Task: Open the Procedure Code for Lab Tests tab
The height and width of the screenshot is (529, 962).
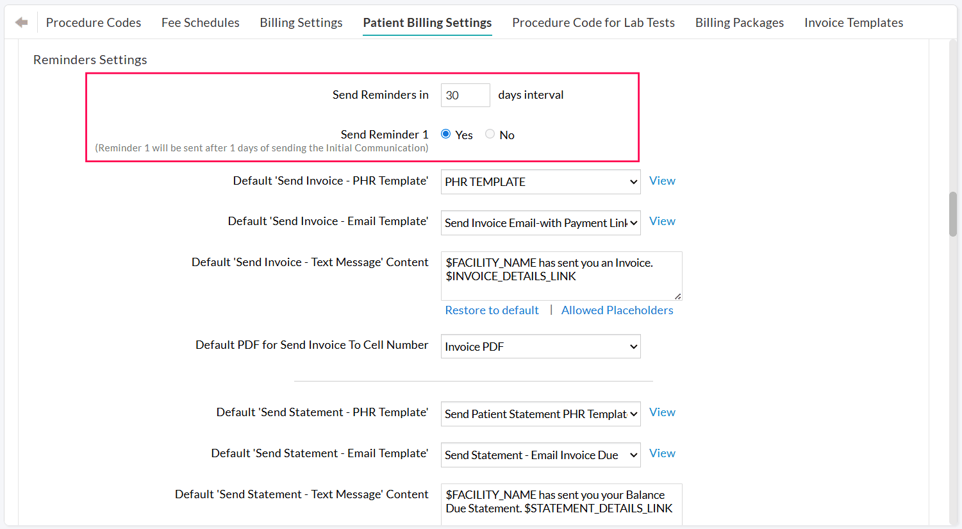Action: [593, 22]
